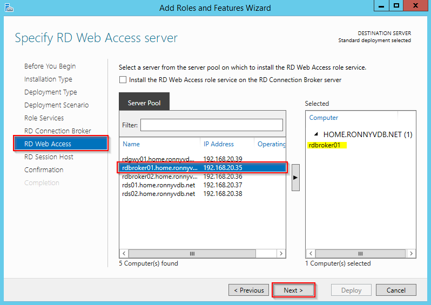Sort the server list by the Name column
431x305 pixels.
131,144
